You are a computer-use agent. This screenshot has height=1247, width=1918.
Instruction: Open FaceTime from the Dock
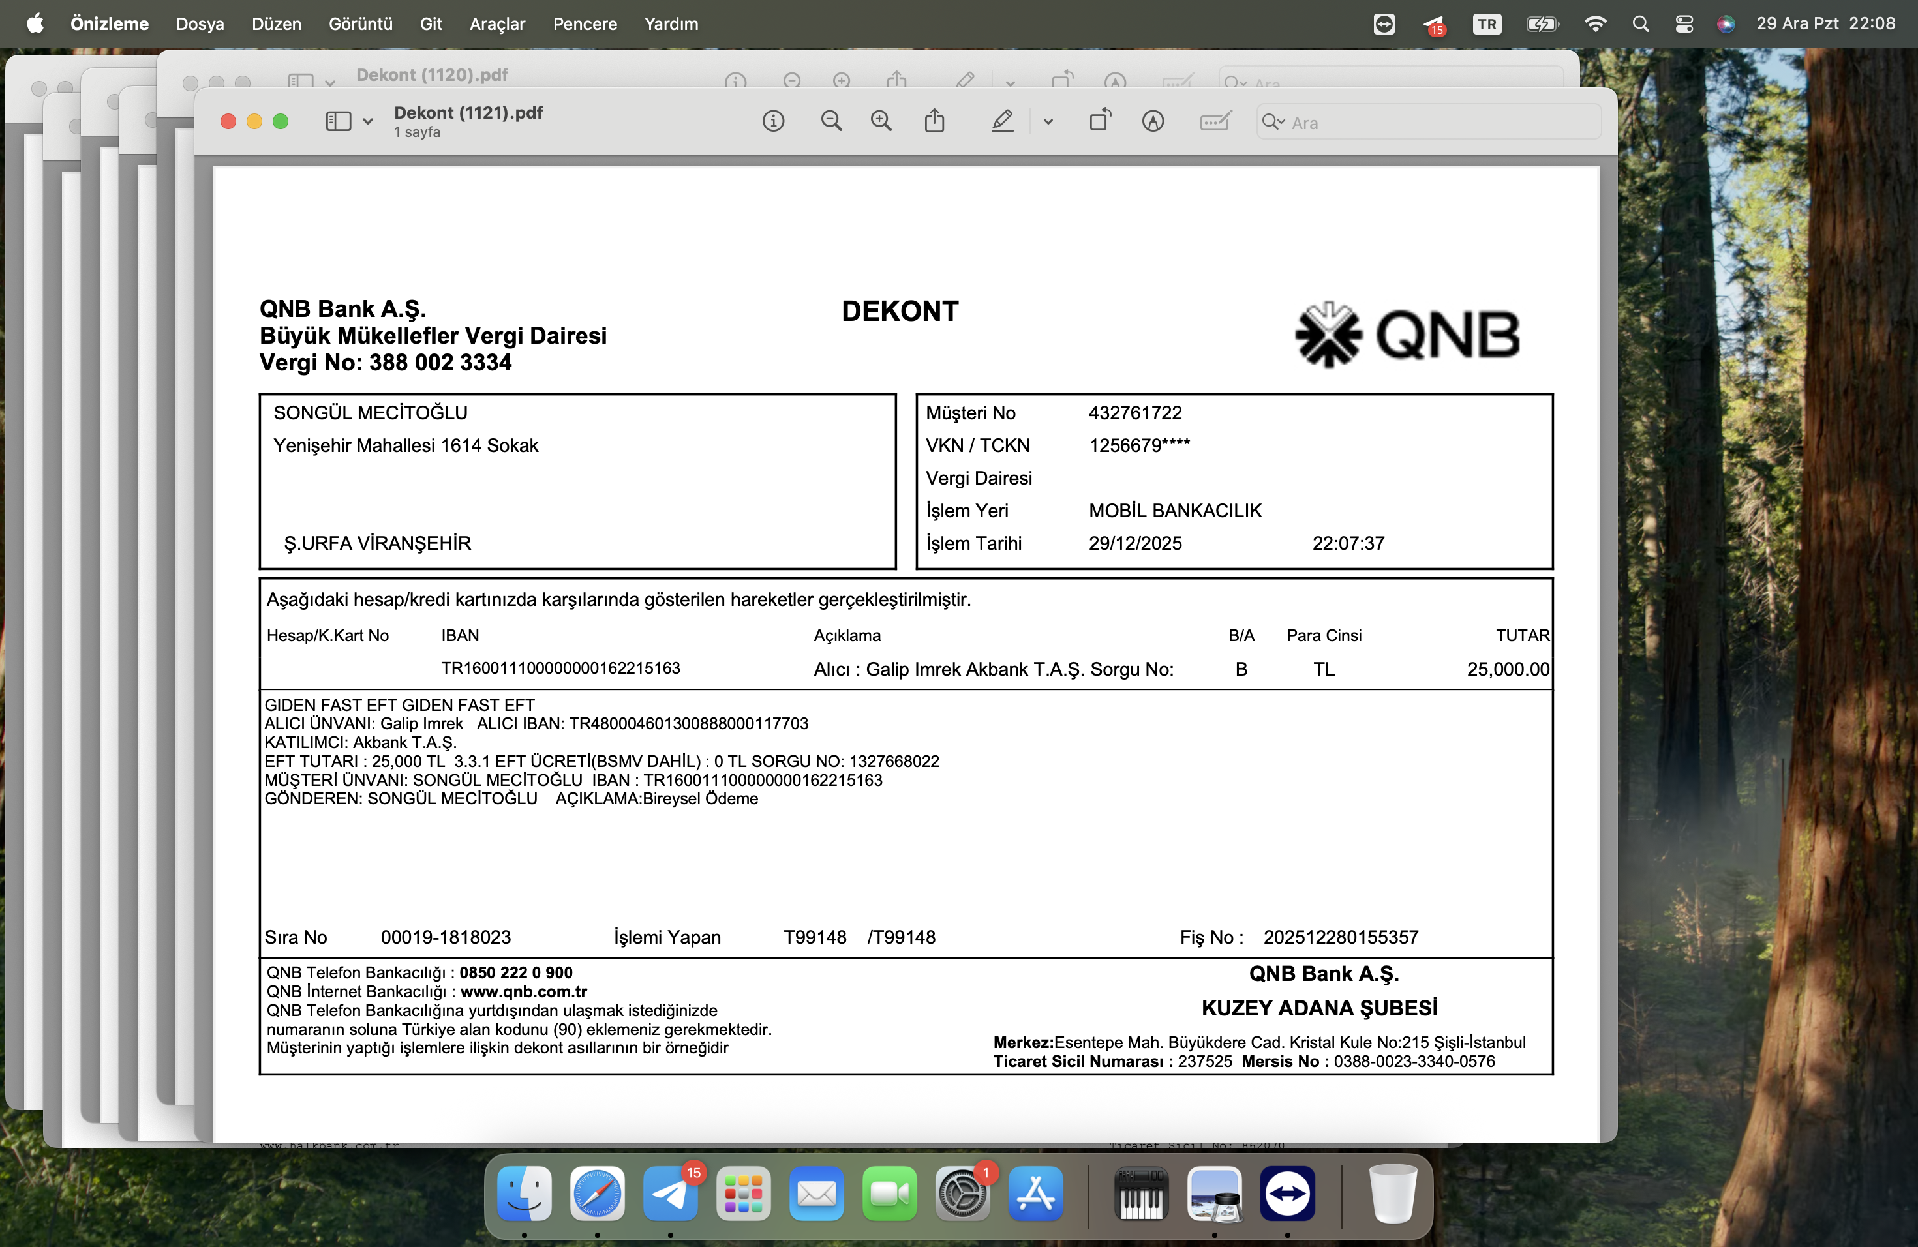coord(890,1193)
